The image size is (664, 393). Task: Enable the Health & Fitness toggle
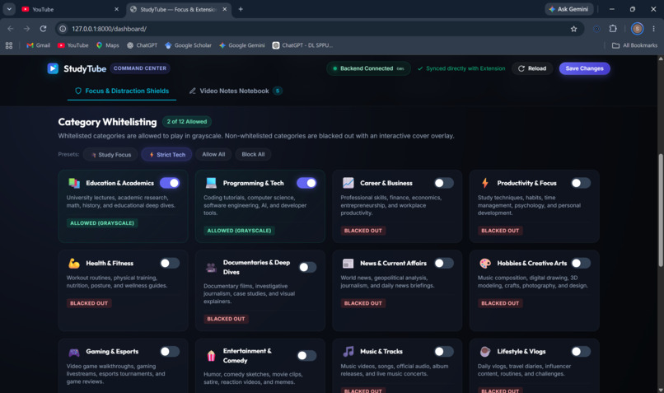coord(170,263)
